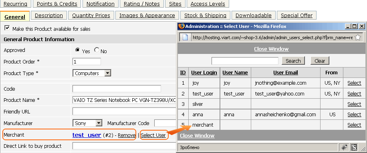The height and width of the screenshot is (153, 367).
Task: Switch to the Notification tab
Action: pyautogui.click(x=101, y=4)
